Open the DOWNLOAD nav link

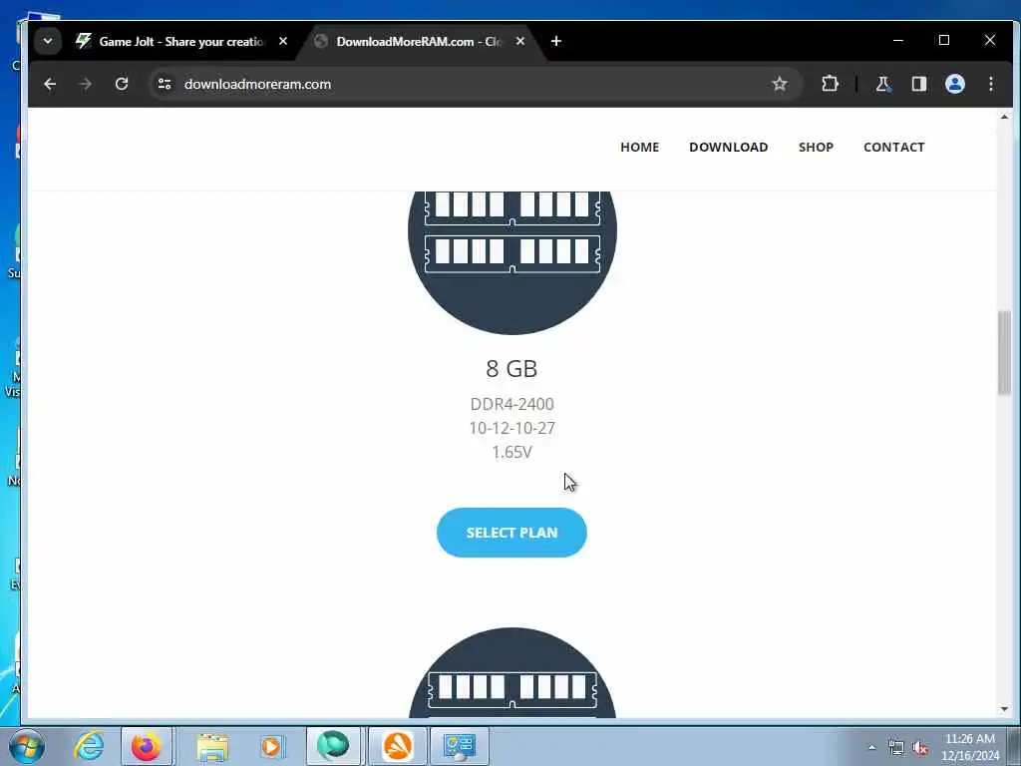coord(729,148)
